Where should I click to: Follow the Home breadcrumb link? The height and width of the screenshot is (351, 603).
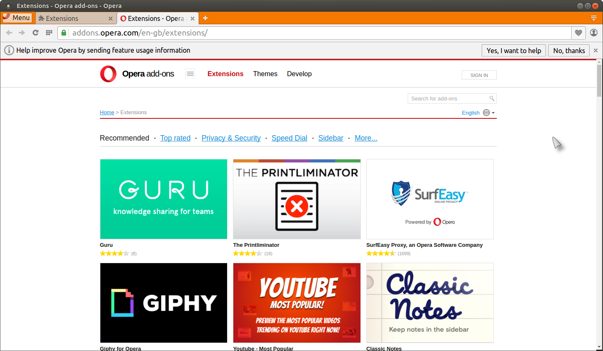click(107, 112)
